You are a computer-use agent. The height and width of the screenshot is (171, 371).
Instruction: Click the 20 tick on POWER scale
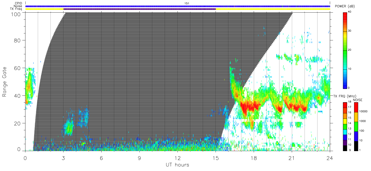tap(350, 50)
